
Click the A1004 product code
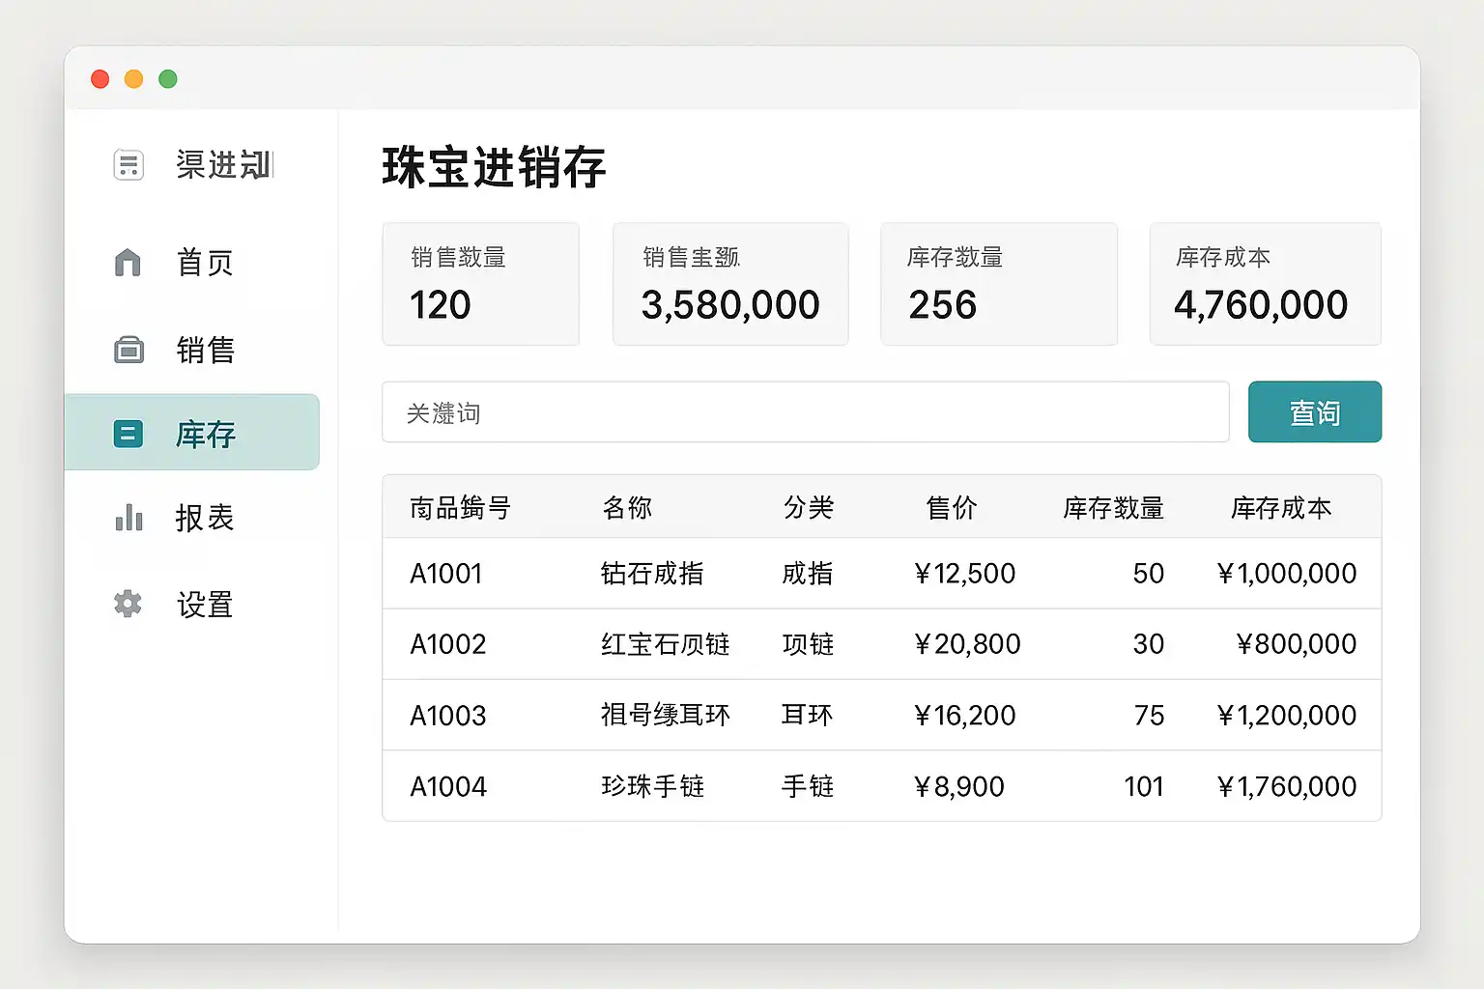[448, 787]
